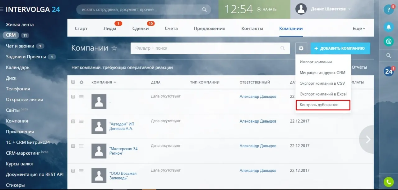The width and height of the screenshot is (398, 190).
Task: Open telephony with the green phone icon
Action: [x=388, y=182]
